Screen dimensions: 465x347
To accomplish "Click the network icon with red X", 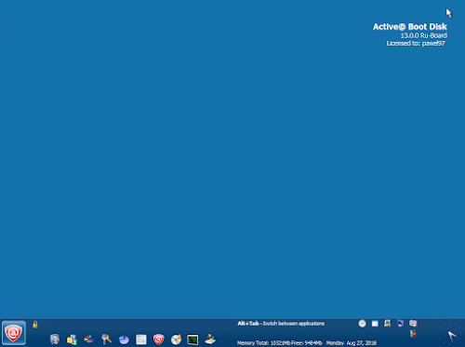I will coord(413,334).
